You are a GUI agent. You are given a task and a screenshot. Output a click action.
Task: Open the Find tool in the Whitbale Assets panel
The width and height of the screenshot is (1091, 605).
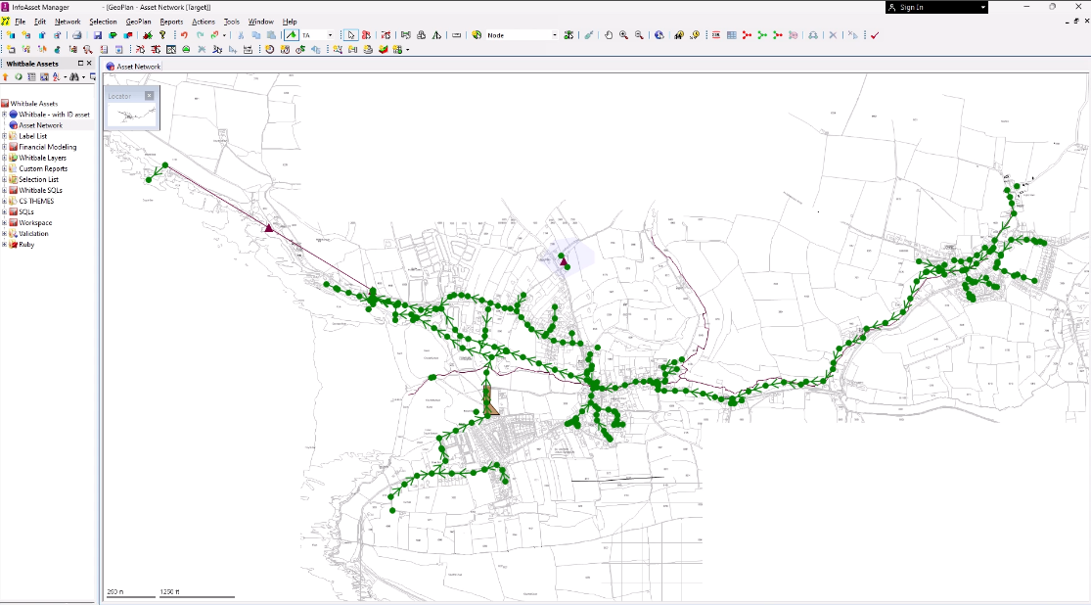pos(74,77)
